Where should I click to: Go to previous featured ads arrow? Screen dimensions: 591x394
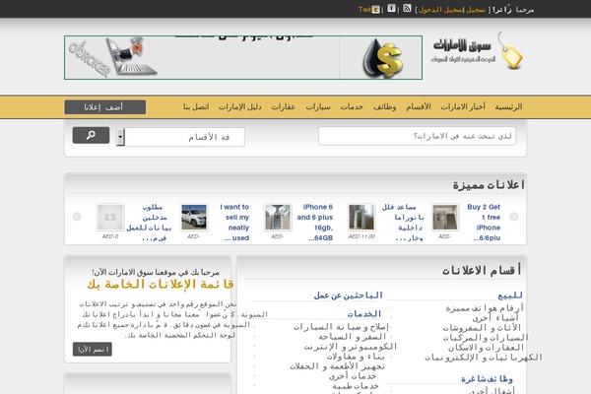(77, 217)
